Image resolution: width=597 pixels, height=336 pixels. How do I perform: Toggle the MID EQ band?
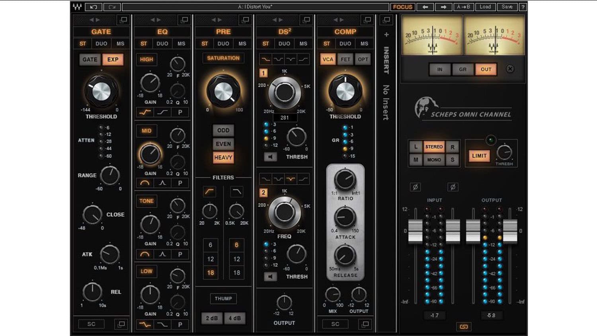pos(146,131)
